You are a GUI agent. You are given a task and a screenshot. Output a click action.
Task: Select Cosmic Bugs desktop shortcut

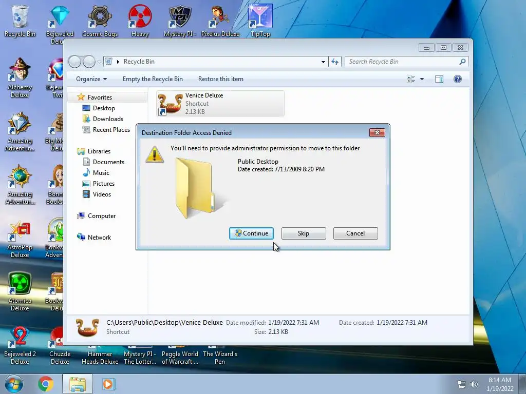[x=100, y=21]
